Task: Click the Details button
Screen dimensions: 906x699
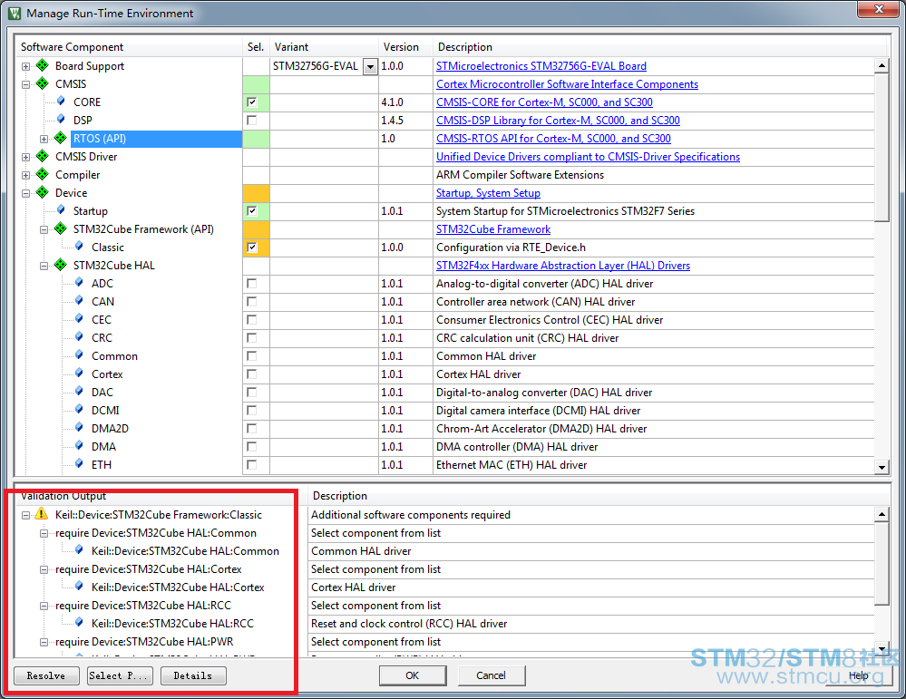Action: coord(193,675)
